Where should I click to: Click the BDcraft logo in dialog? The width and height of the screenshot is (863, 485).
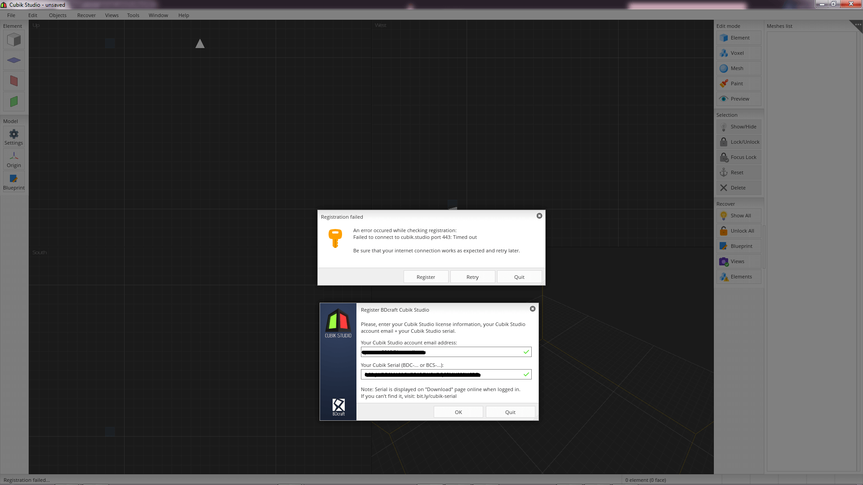coord(338,407)
